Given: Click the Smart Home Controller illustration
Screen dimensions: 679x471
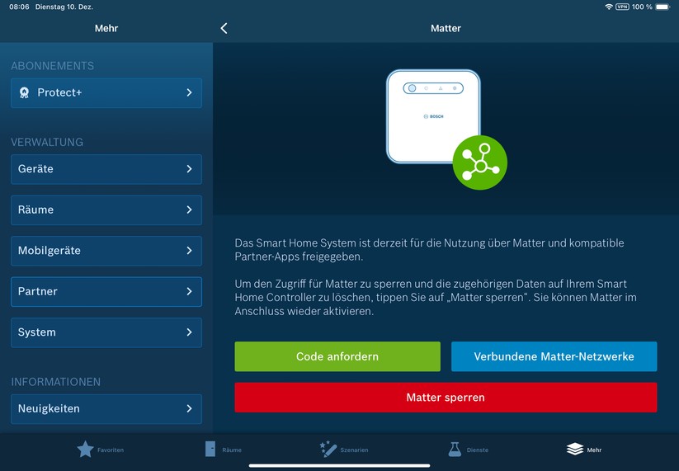Looking at the screenshot, I should click(x=432, y=116).
